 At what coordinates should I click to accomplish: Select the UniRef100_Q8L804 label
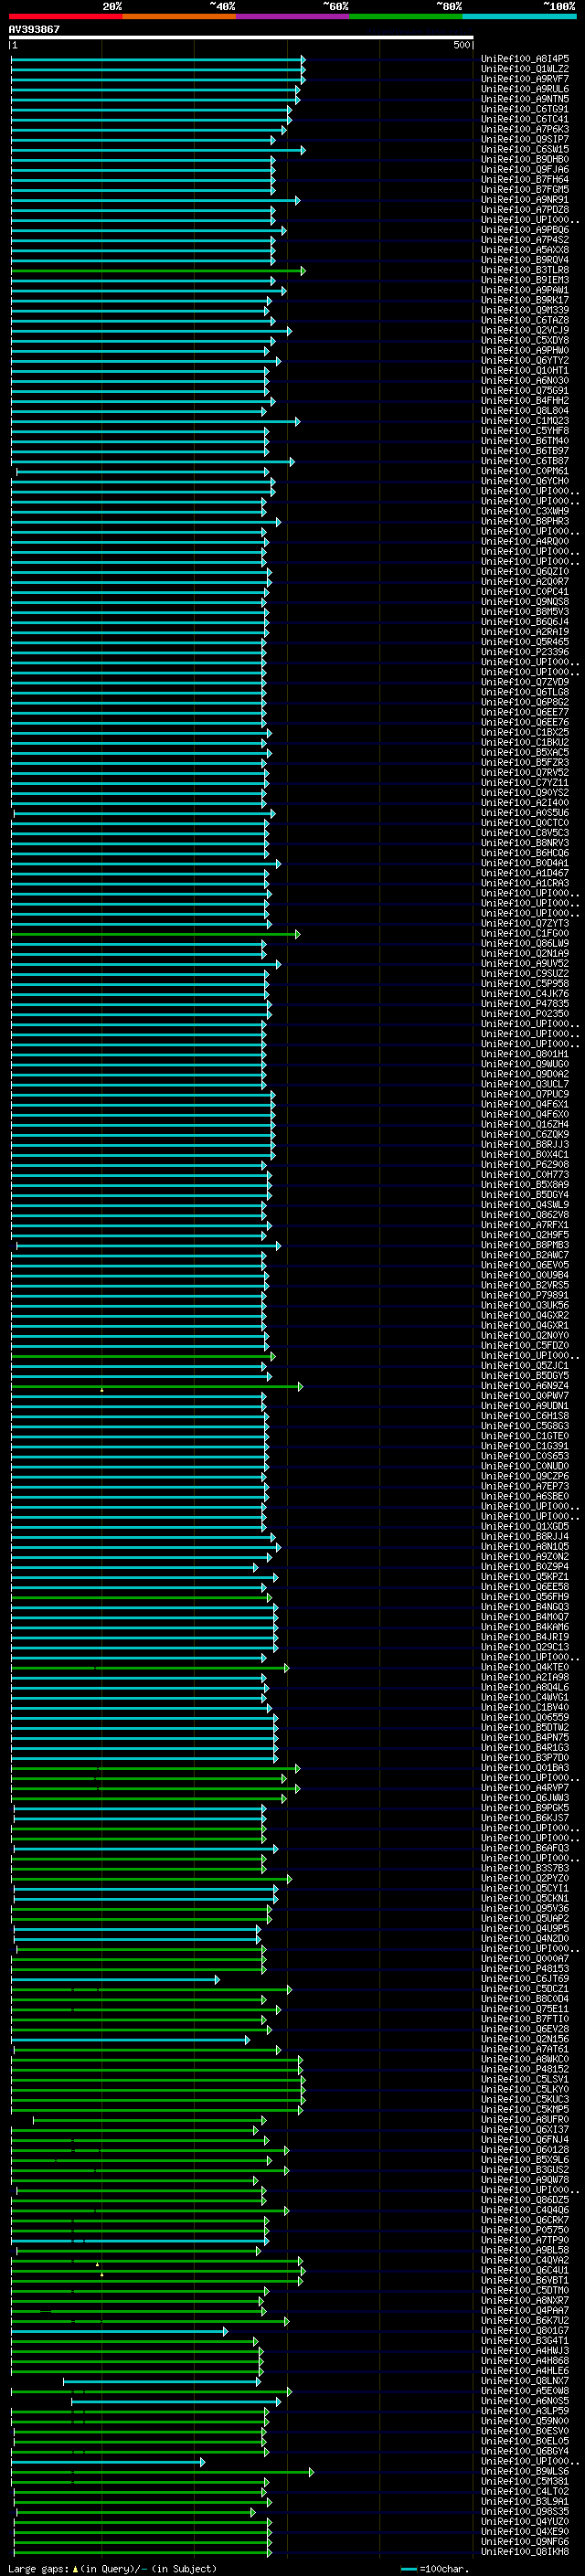tap(525, 411)
